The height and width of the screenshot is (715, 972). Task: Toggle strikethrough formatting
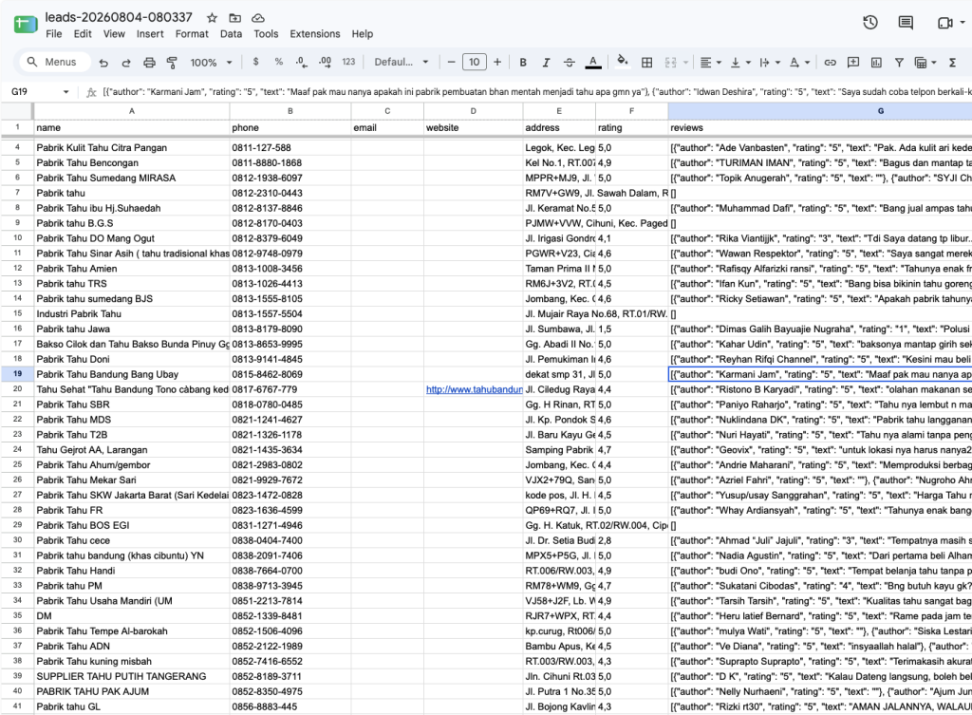[570, 62]
